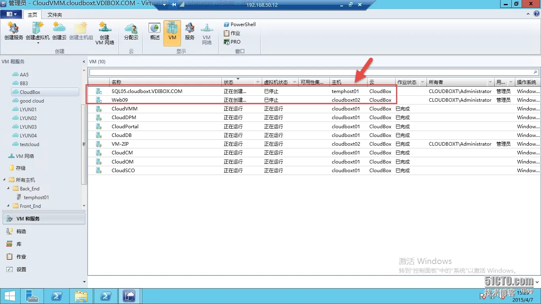This screenshot has width=541, height=304.
Task: Select the CloudVMM VM row
Action: [x=314, y=108]
